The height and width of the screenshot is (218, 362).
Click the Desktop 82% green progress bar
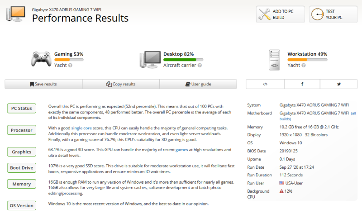[183, 60]
